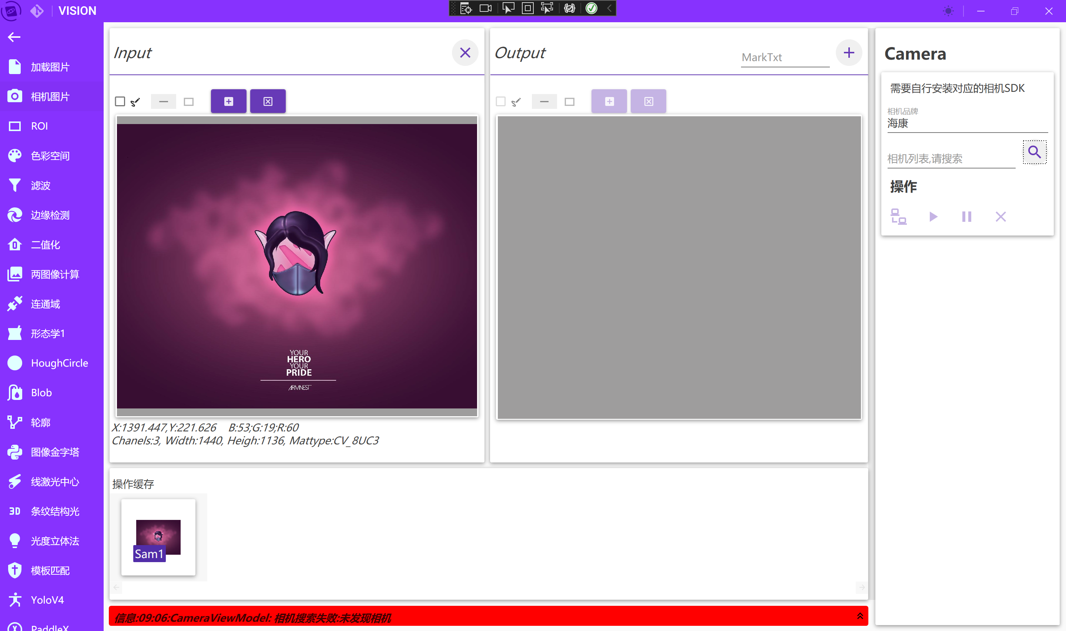Select the Sam1 cached thumbnail
Screen dimensions: 1066x631
pyautogui.click(x=158, y=537)
